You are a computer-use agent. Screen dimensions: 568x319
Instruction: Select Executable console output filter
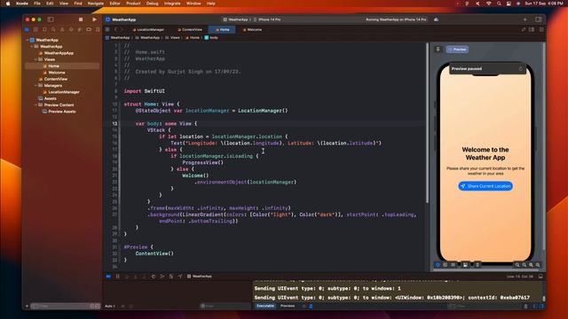(265, 306)
